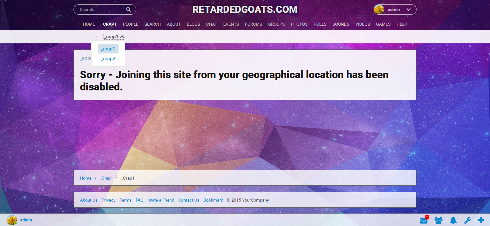This screenshot has width=490, height=226.
Task: Select _crap1 in the dropdown list
Action: [108, 49]
